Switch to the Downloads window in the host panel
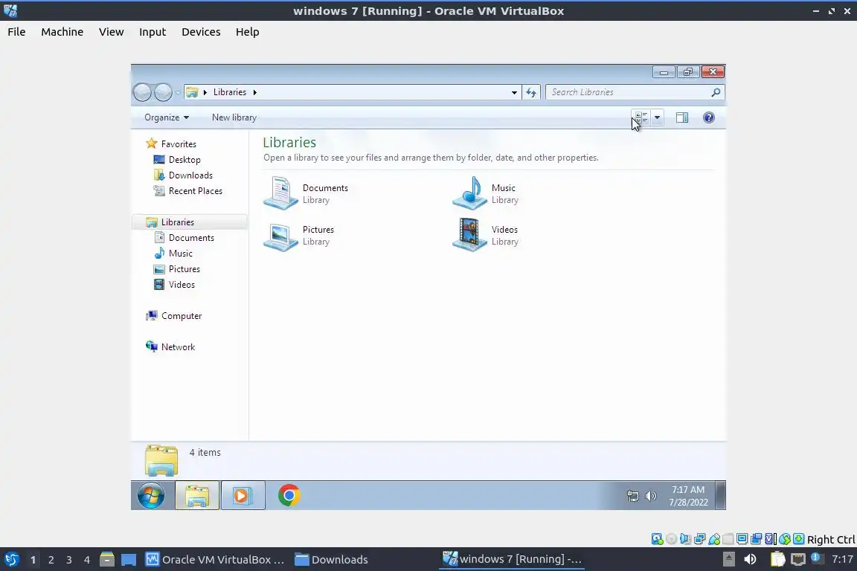Screen dimensions: 857x571 click(x=331, y=559)
